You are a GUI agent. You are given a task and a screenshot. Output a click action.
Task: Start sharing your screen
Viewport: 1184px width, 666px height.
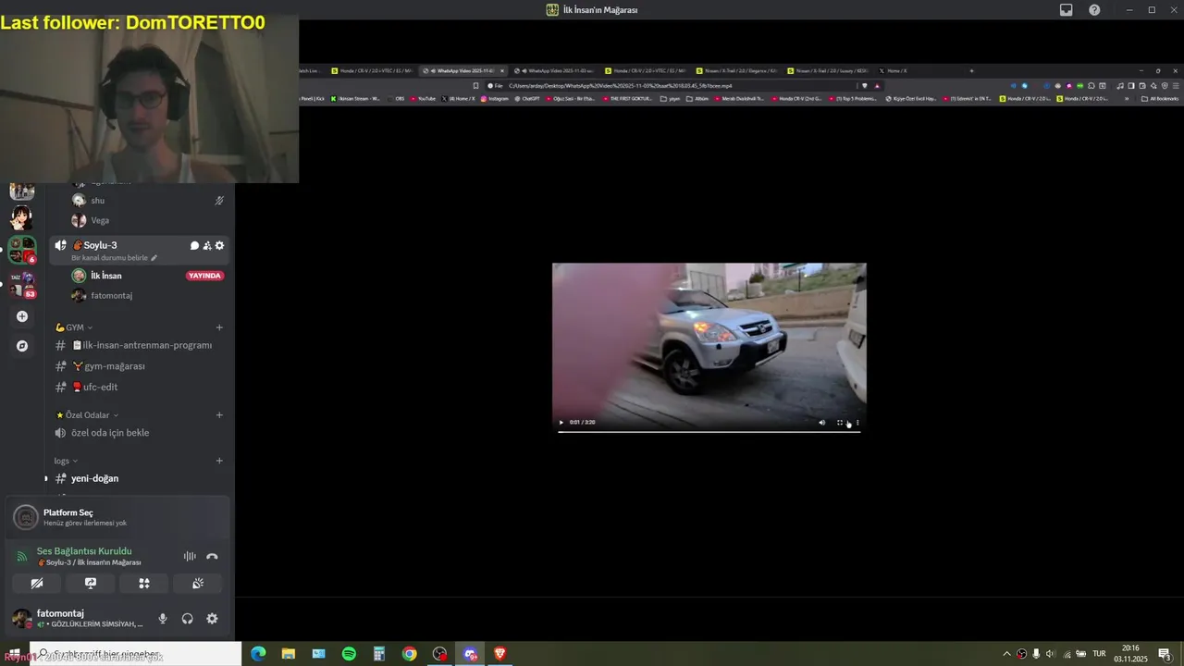click(x=91, y=584)
